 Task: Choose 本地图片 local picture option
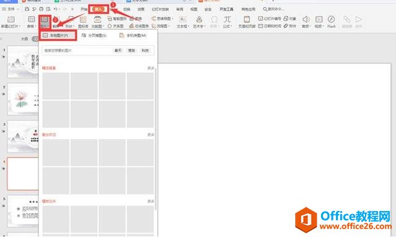[58, 35]
